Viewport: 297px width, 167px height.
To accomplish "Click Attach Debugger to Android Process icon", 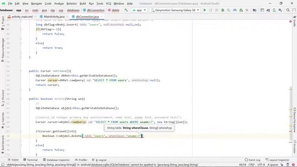I will coord(241,10).
